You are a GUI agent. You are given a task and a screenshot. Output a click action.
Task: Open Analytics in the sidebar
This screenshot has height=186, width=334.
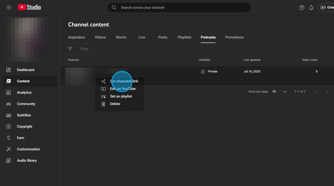pyautogui.click(x=30, y=93)
